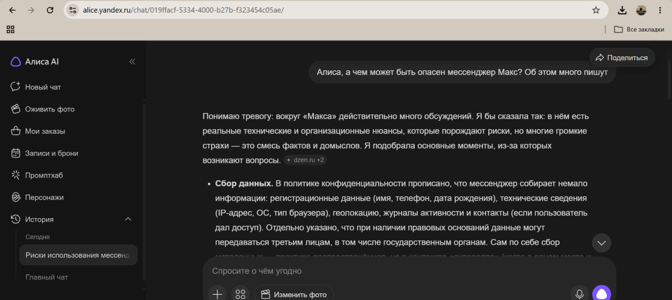672x300 pixels.
Task: Click the bold Сбор данных. heading
Action: tap(244, 183)
